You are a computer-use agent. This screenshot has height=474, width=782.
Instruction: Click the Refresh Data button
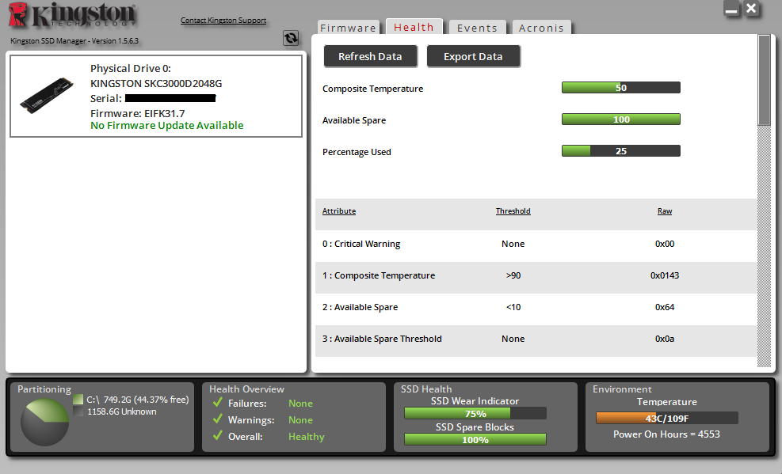[370, 57]
